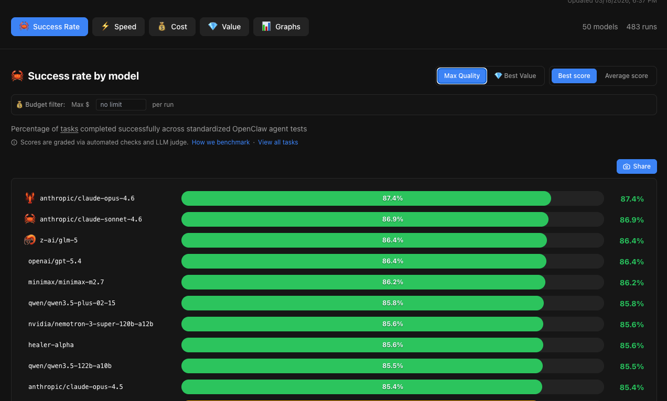Viewport: 667px width, 401px height.
Task: Select anthropic/claude-opus-4.6 model name
Action: tap(87, 198)
